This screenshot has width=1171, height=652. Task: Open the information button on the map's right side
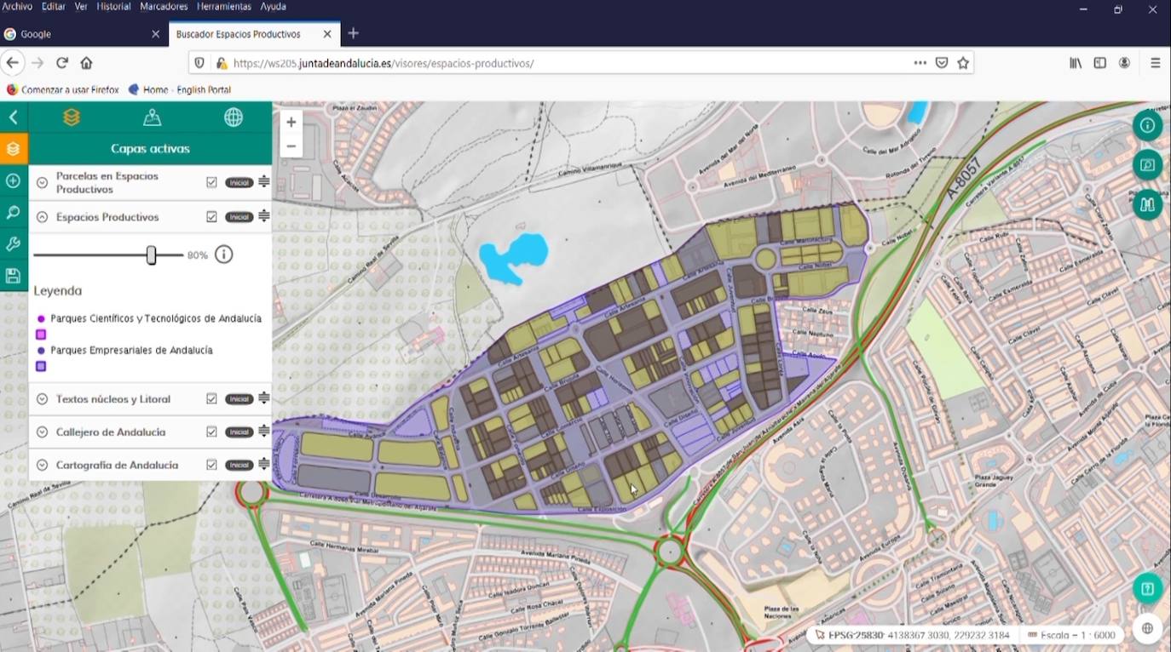1147,126
